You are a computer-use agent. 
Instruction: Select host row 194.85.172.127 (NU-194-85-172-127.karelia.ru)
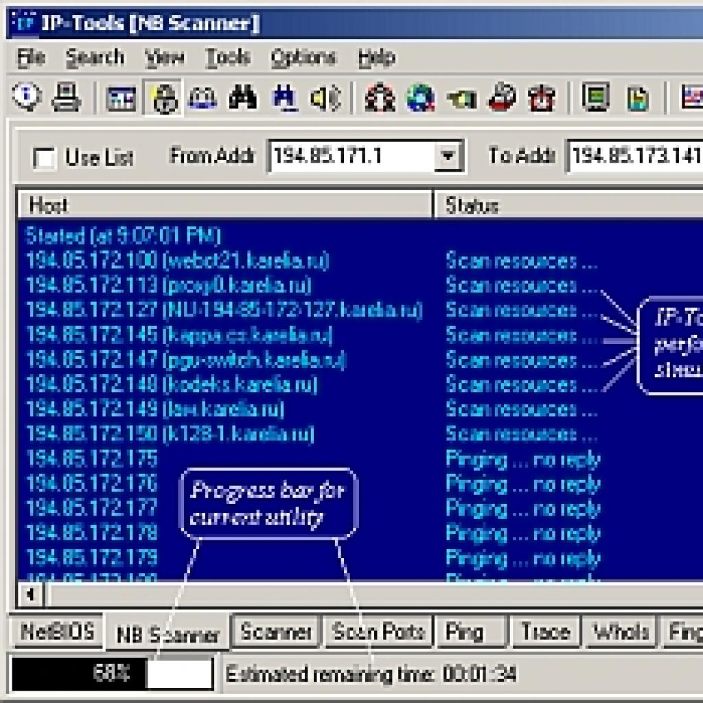224,310
